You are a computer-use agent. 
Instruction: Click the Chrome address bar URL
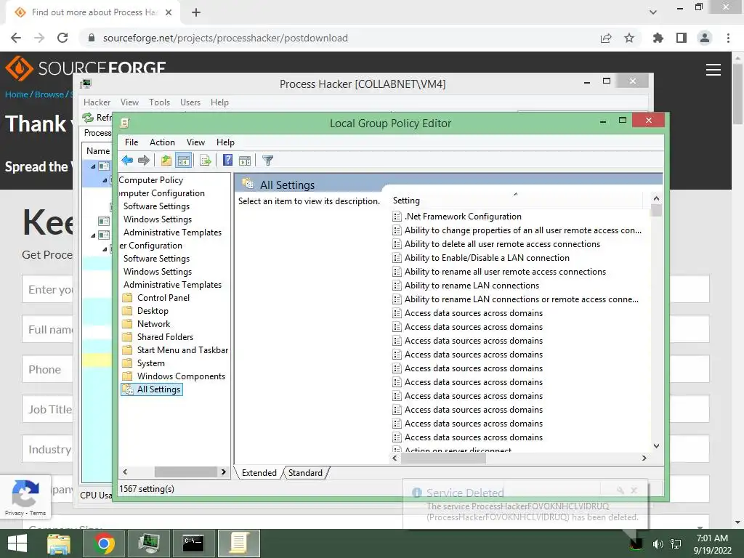(x=225, y=38)
